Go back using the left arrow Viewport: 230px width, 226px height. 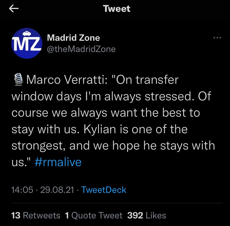coord(14,9)
